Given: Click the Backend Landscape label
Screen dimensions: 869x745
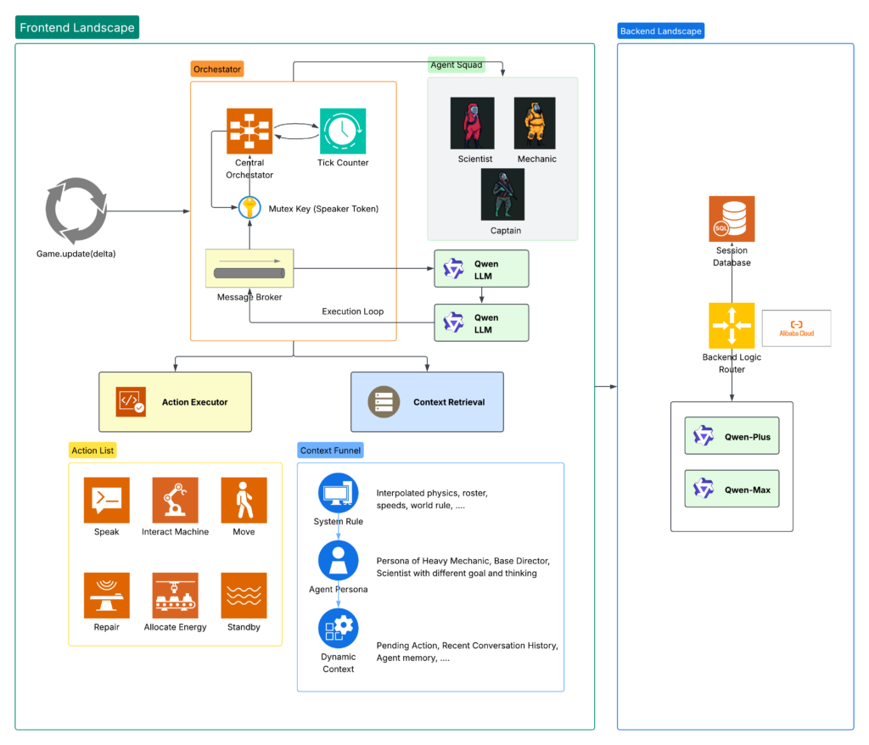Looking at the screenshot, I should (660, 31).
